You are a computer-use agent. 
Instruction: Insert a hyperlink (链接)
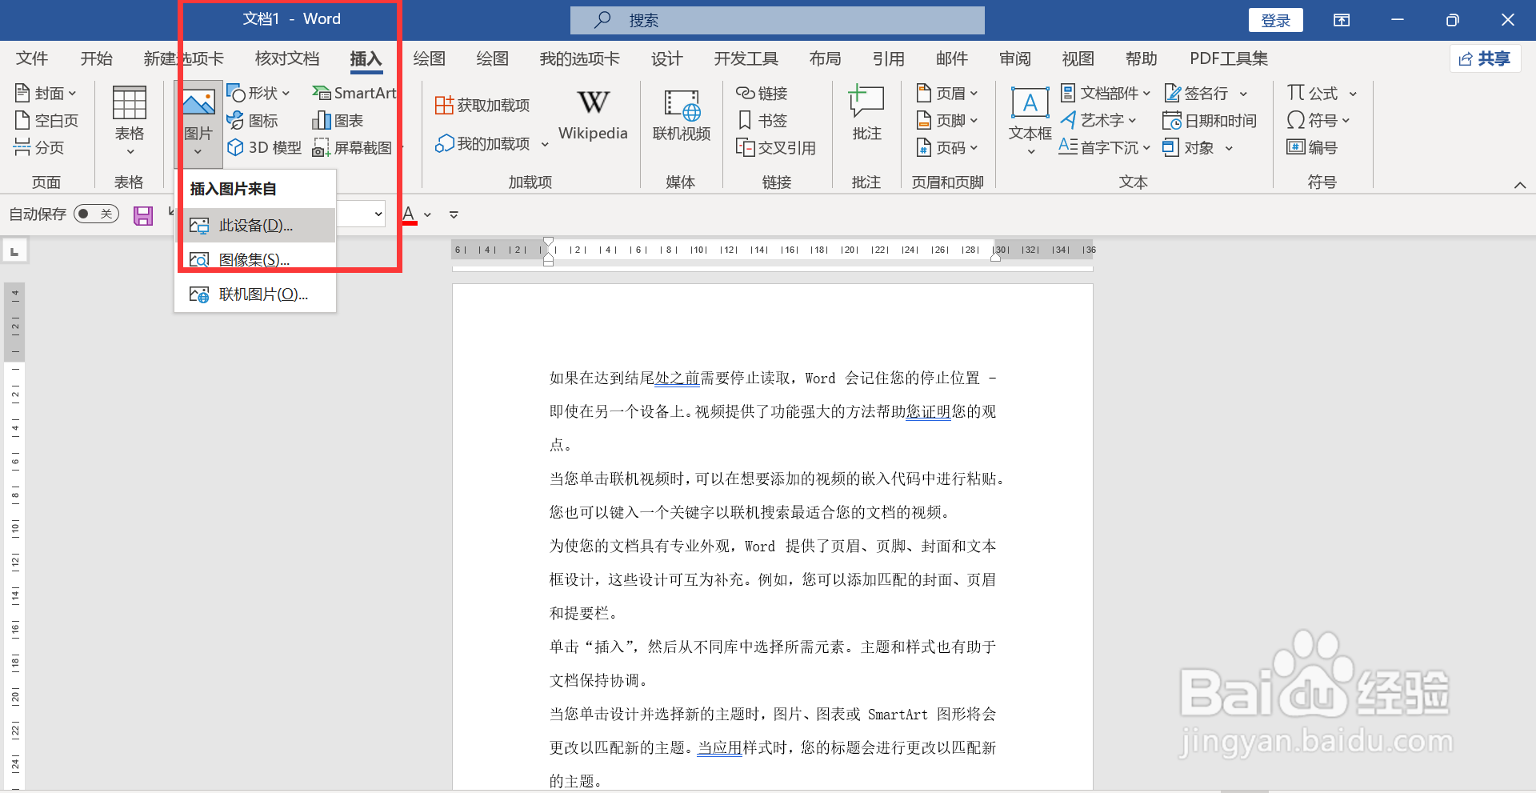pos(762,94)
